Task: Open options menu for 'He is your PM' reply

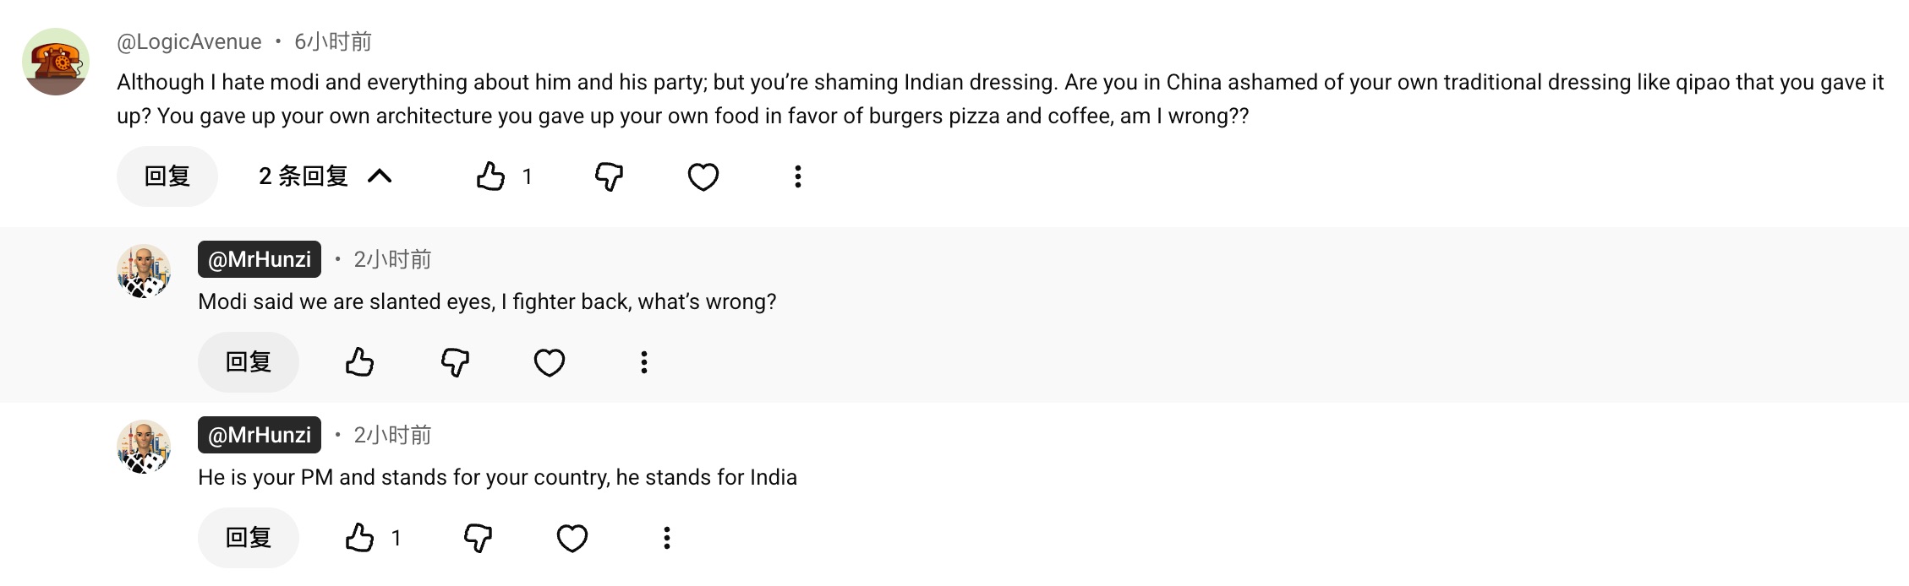Action: click(x=667, y=538)
